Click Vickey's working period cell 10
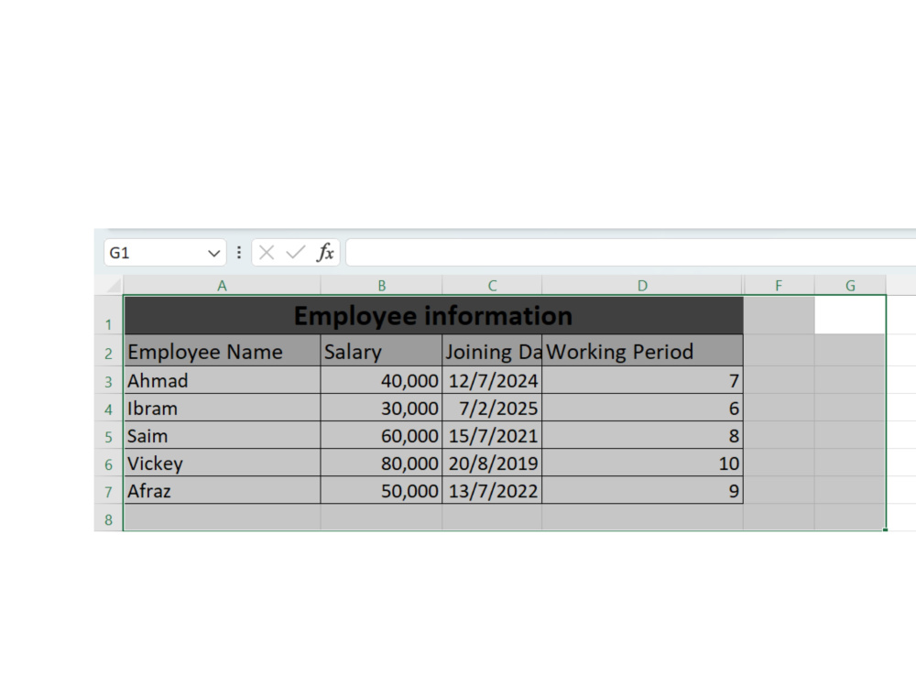916x687 pixels. pos(643,463)
